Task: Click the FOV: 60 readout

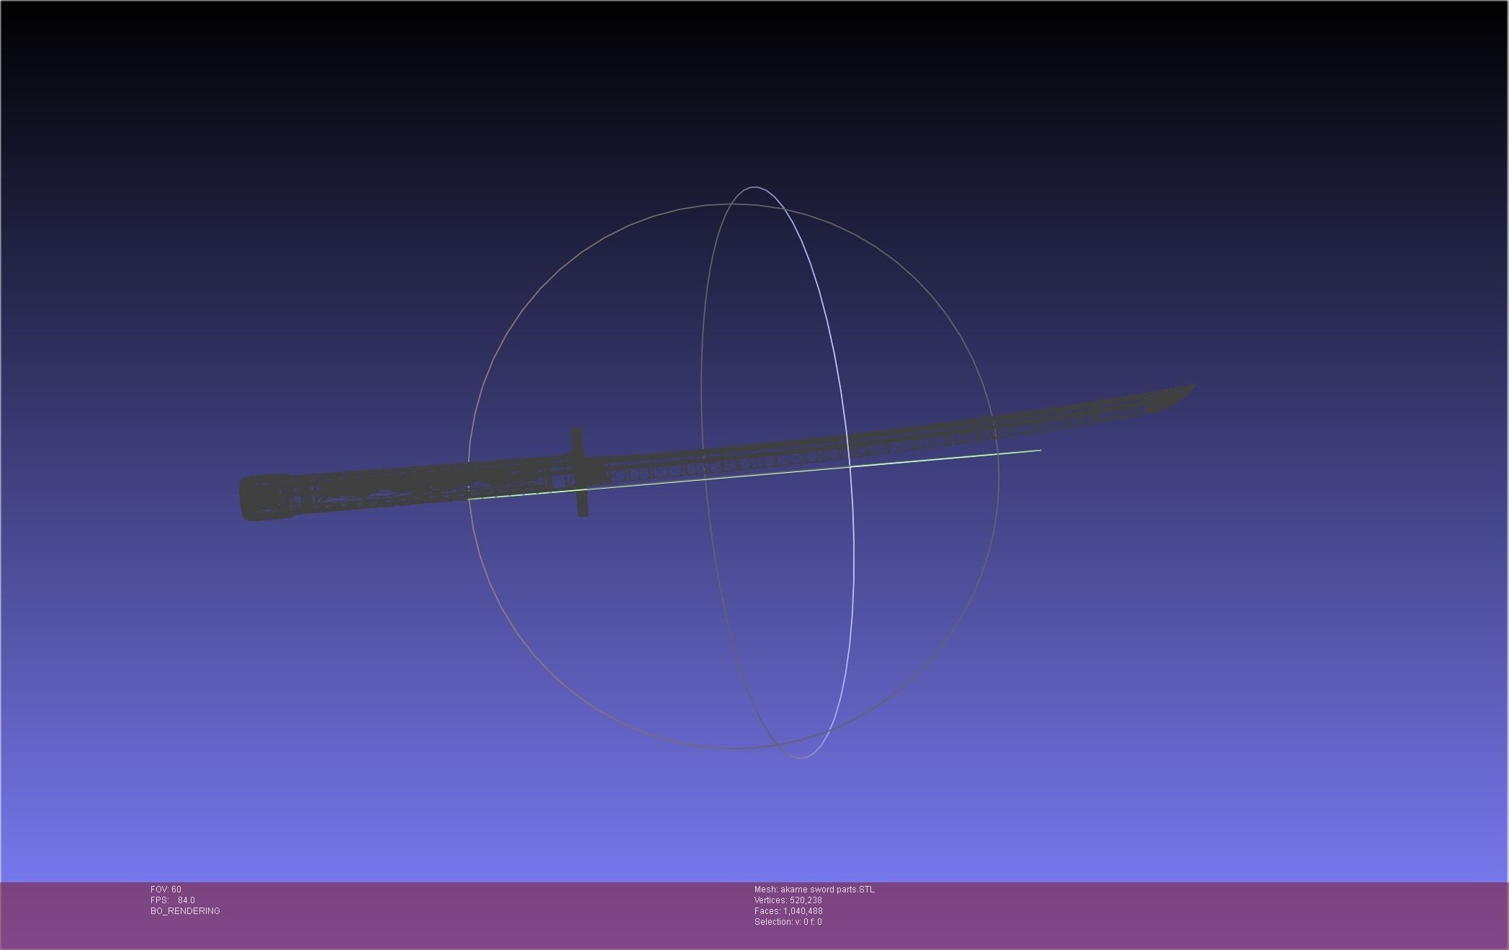Action: pos(166,890)
